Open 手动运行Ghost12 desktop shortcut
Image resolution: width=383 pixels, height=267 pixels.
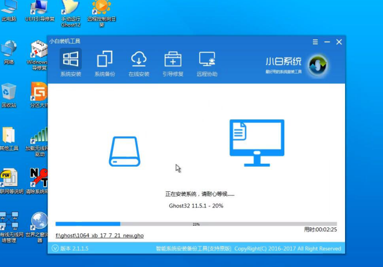(71, 13)
